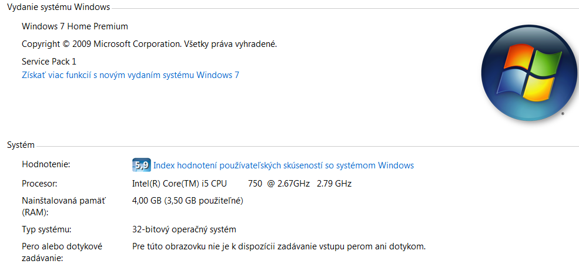The image size is (579, 274).
Task: Click the 'Service Pack 1' text
Action: coord(49,61)
